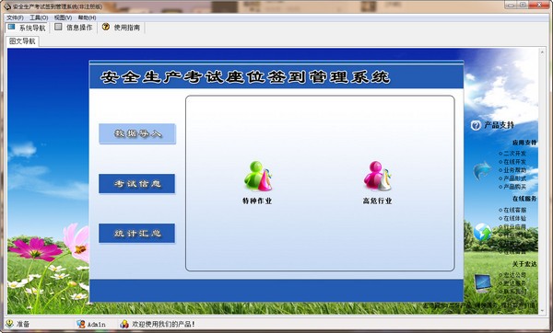
Task: Click the computer monitor icon near 关于宏达
Action: click(482, 283)
